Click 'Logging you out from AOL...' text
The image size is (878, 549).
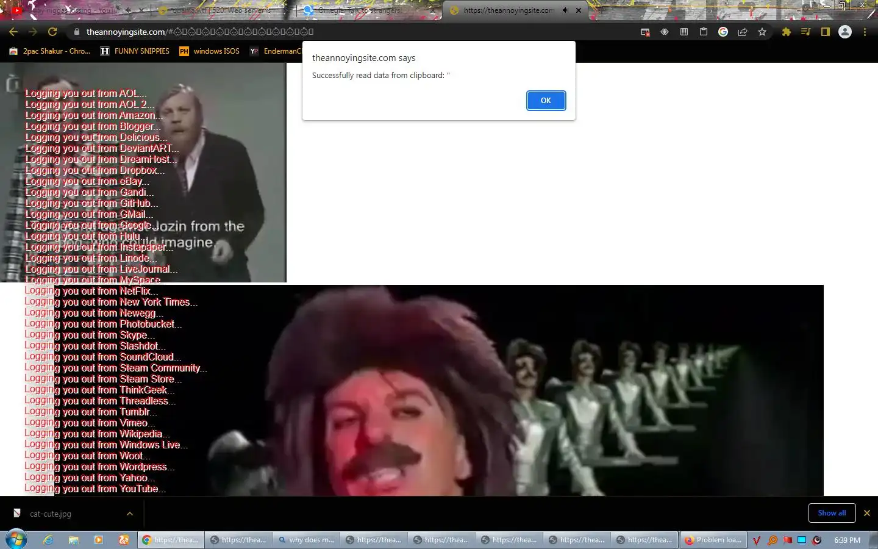click(86, 94)
